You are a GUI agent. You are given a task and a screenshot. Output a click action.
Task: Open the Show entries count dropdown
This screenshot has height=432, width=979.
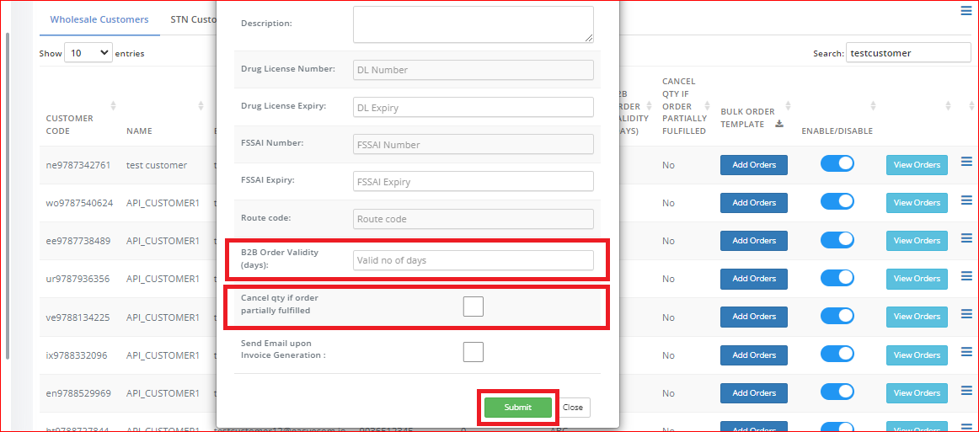(88, 53)
